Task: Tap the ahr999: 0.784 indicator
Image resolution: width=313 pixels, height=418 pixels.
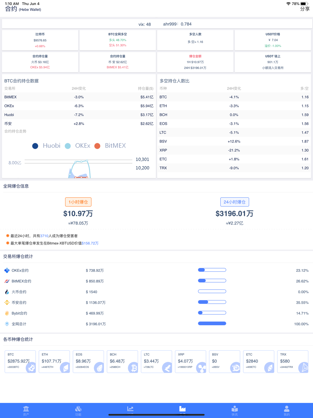Action: 177,24
